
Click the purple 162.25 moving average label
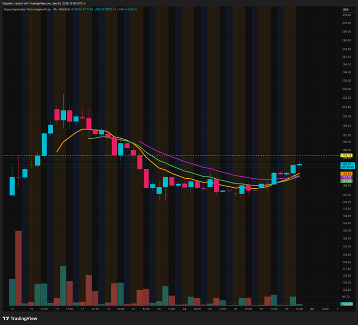pos(346,177)
